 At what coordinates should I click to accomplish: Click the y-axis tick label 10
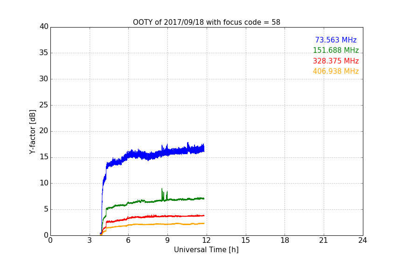click(44, 183)
